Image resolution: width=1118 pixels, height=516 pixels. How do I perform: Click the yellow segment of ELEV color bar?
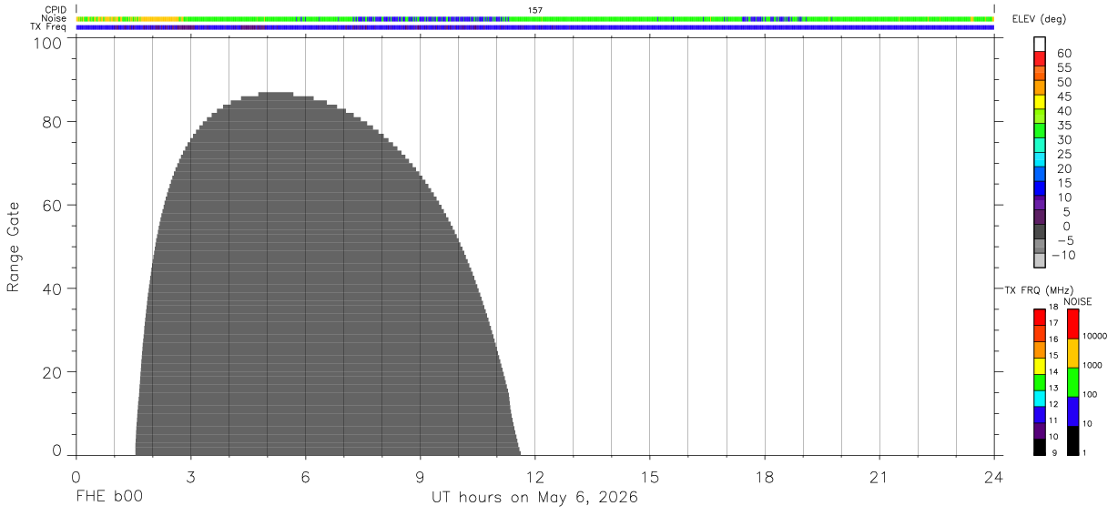(1040, 102)
